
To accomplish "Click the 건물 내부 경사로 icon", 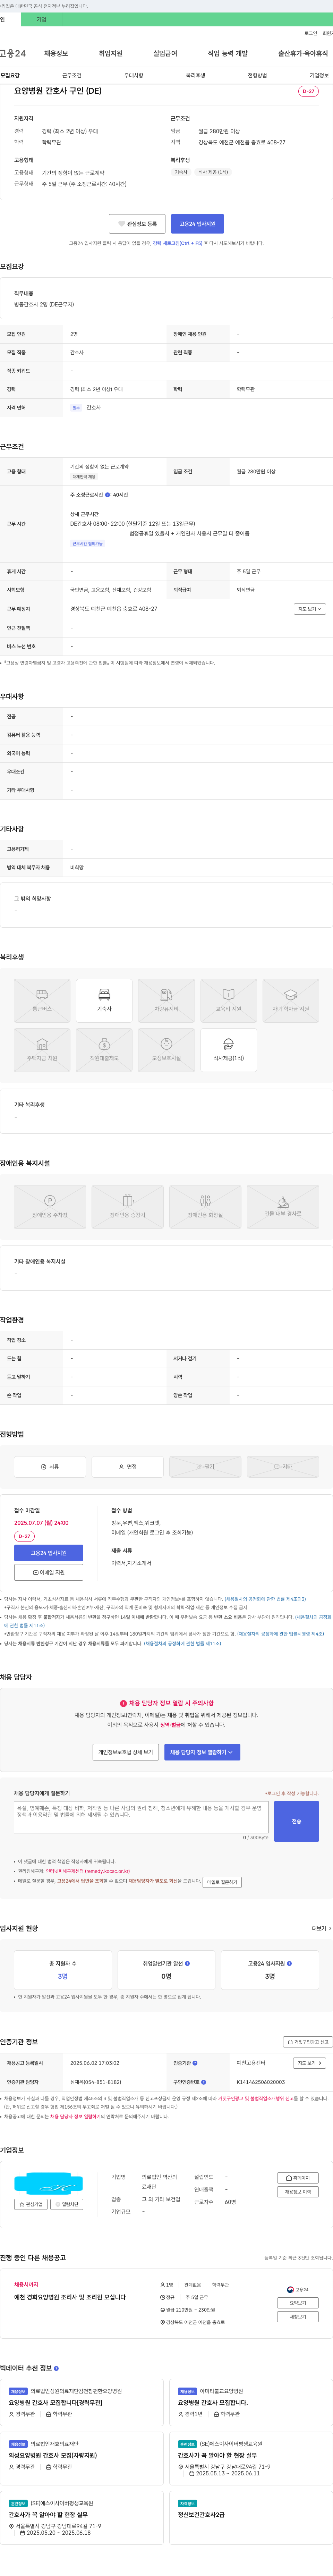I will tap(283, 1207).
